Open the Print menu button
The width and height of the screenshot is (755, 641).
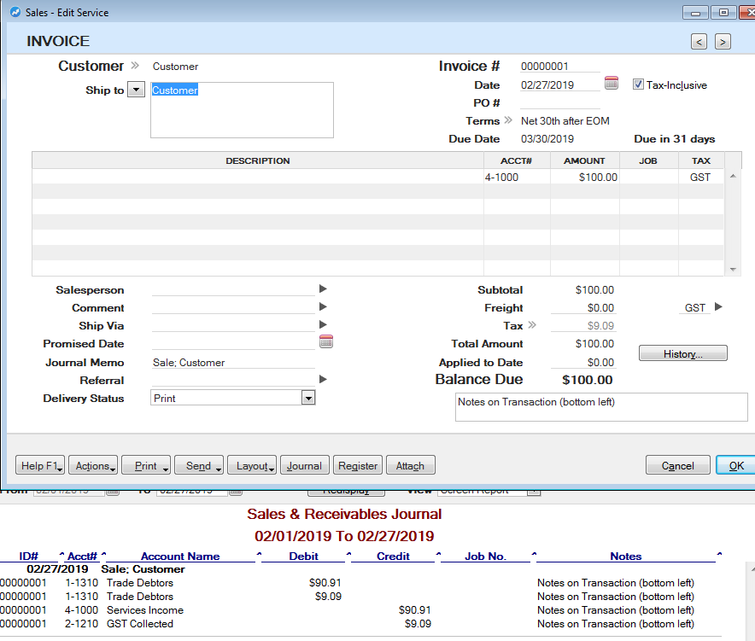(x=146, y=466)
